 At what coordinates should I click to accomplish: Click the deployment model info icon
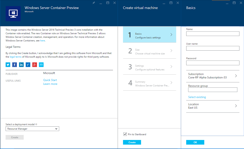pos(36,124)
